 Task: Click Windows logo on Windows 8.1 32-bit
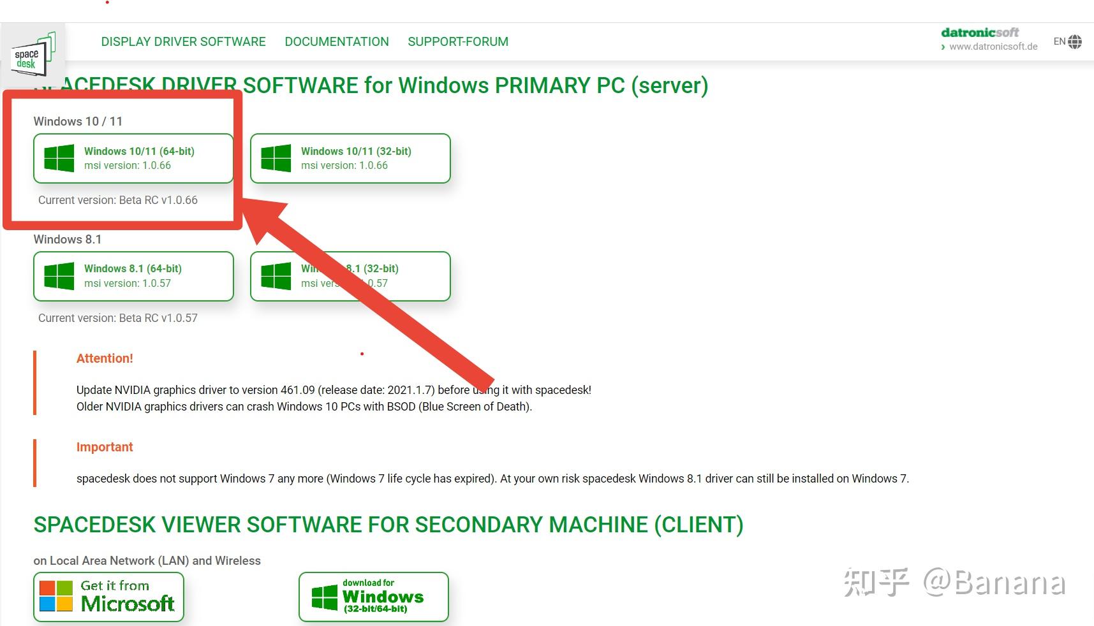276,276
